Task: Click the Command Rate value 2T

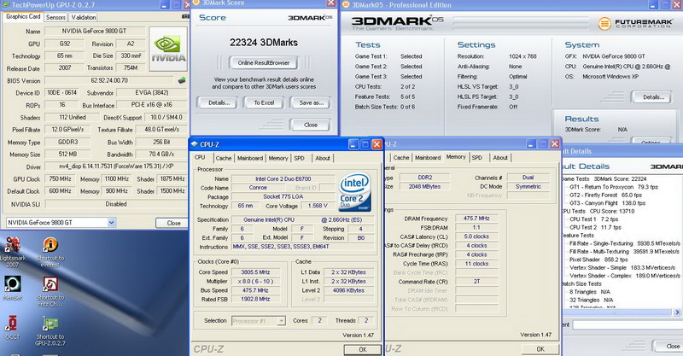Action: [476, 282]
